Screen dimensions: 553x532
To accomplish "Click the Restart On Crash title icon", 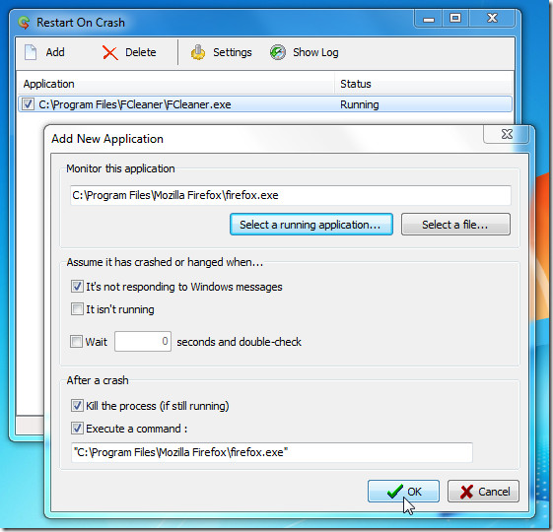I will pos(24,23).
